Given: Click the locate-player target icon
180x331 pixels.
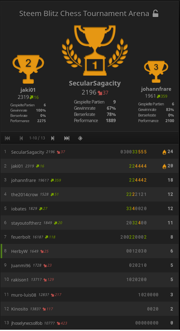Looking at the screenshot, I should point(80,138).
